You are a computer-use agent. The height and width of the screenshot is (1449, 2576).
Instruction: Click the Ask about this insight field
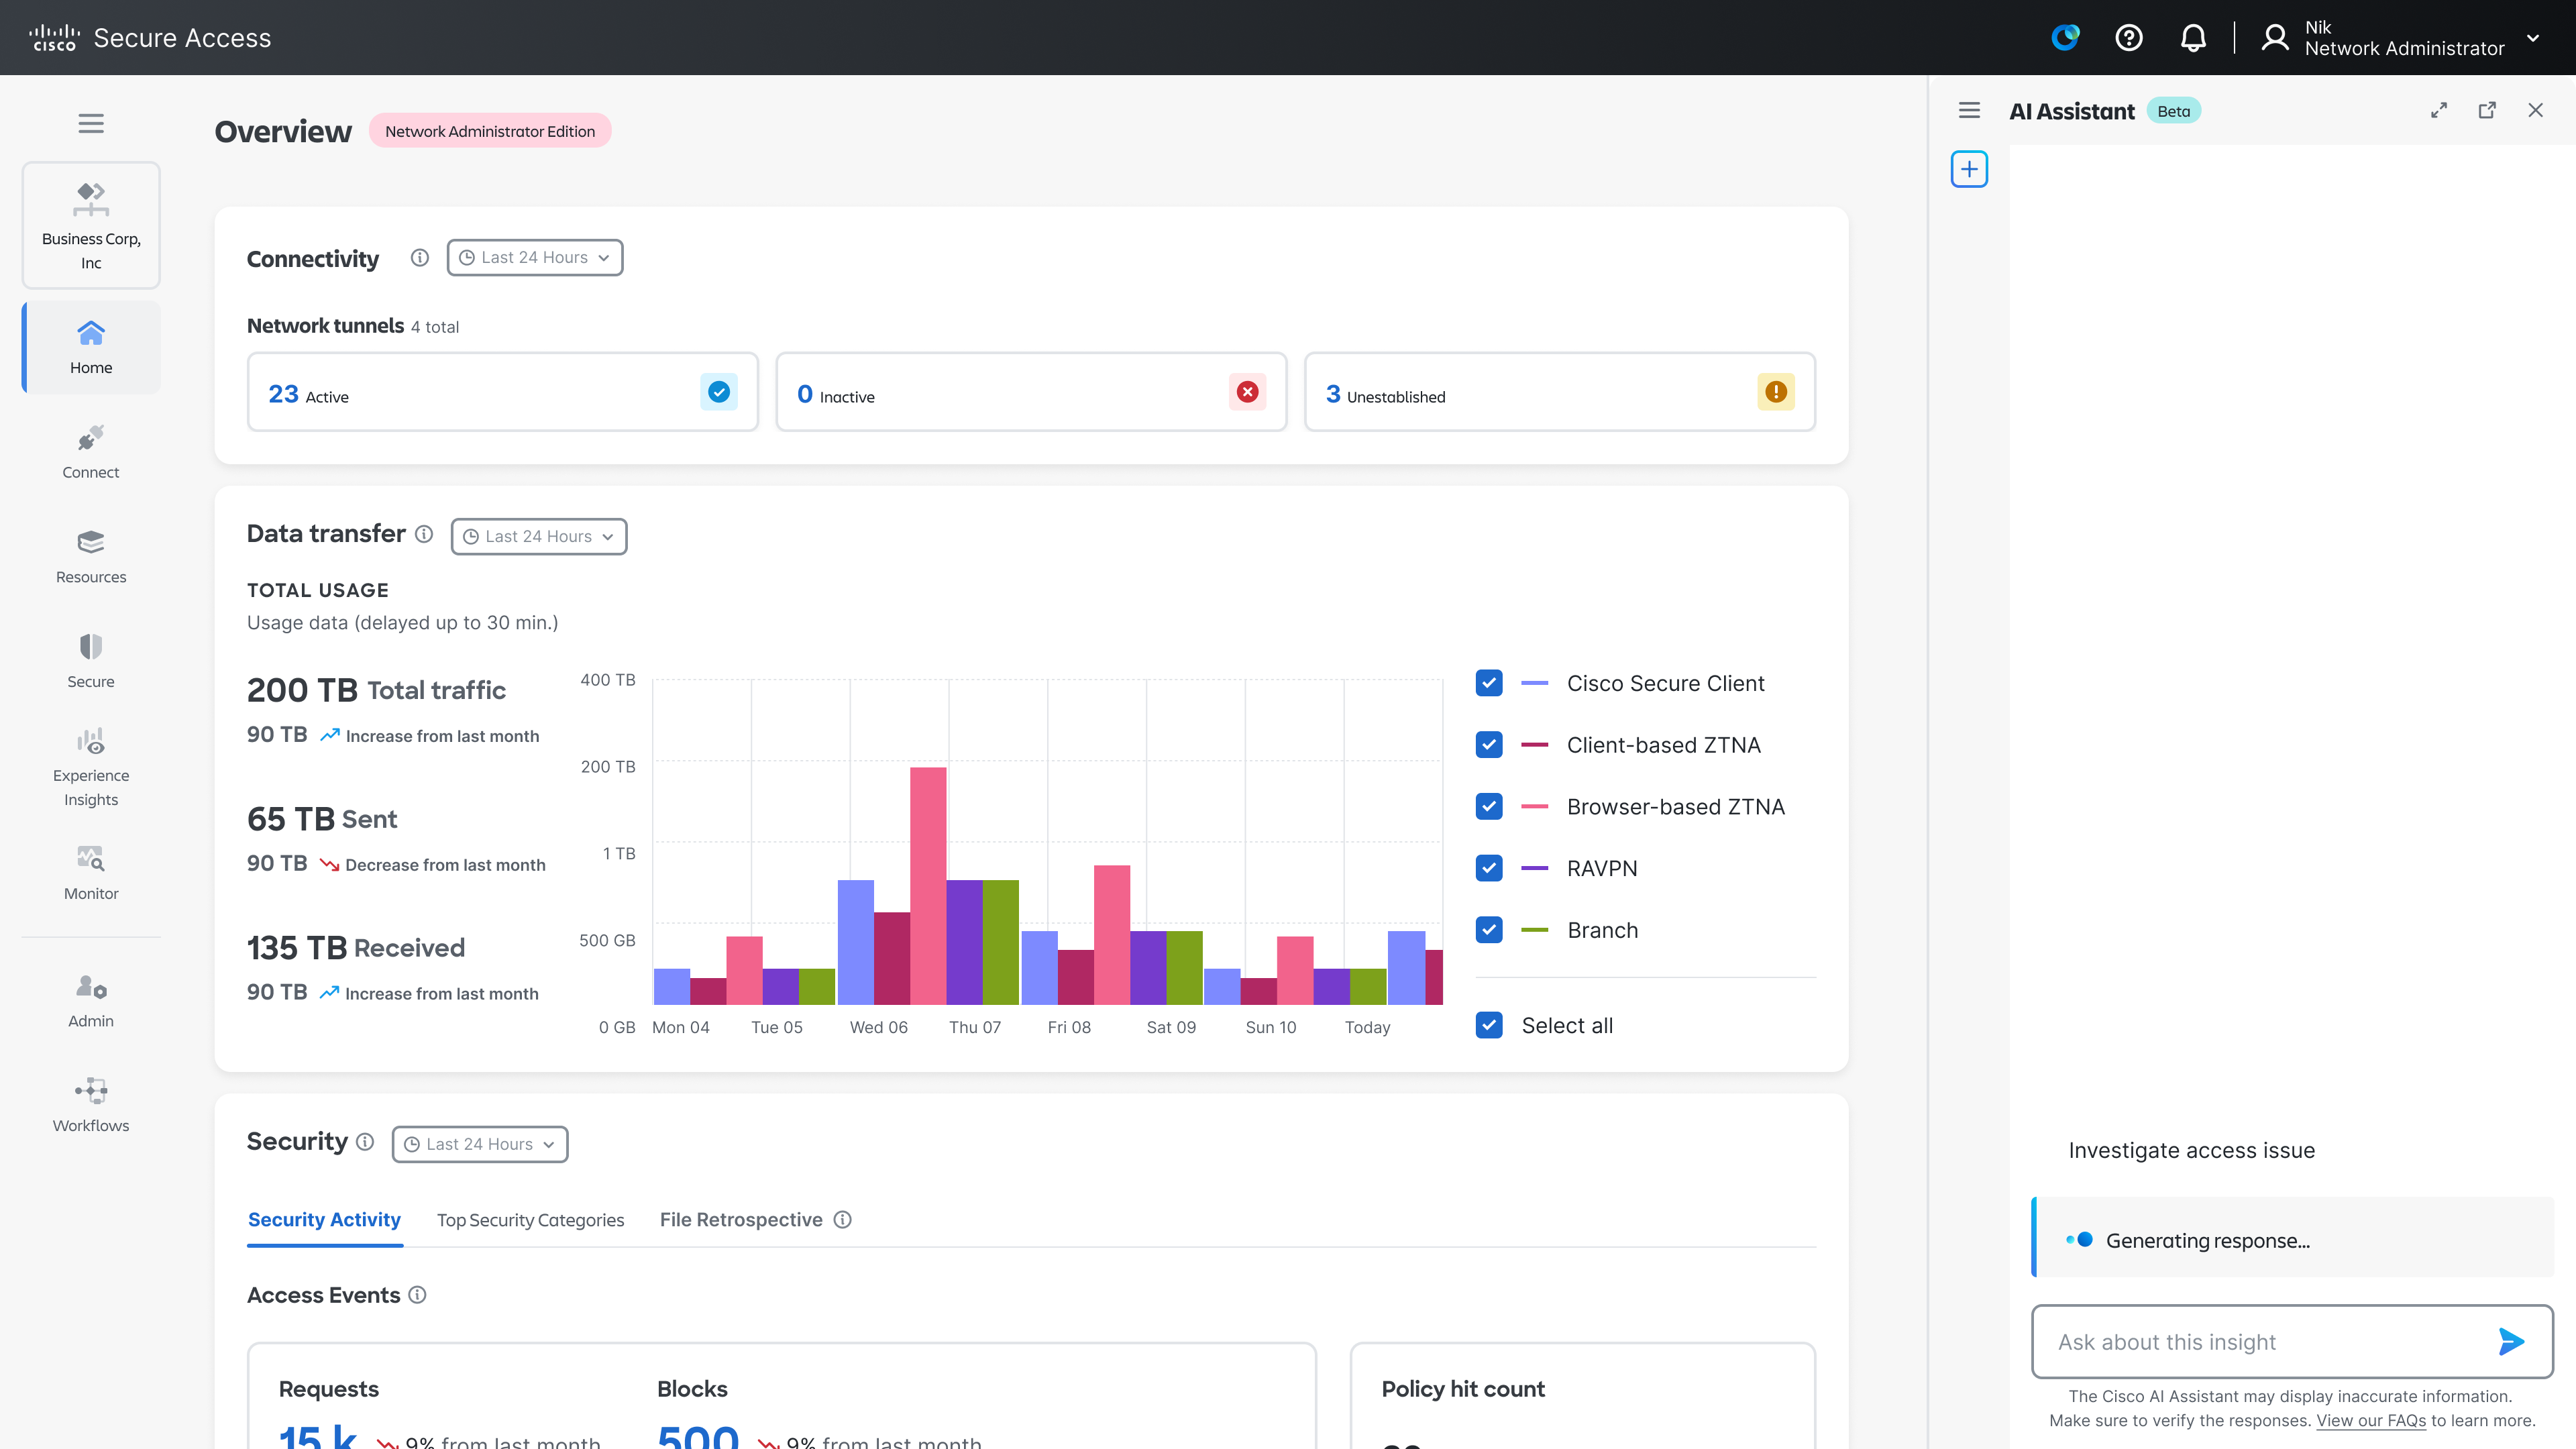point(2260,1342)
